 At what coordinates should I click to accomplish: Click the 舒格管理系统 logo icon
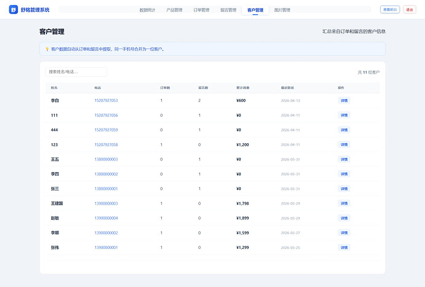(14, 10)
